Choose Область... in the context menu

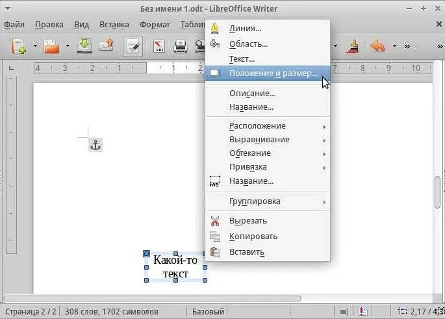click(268, 44)
